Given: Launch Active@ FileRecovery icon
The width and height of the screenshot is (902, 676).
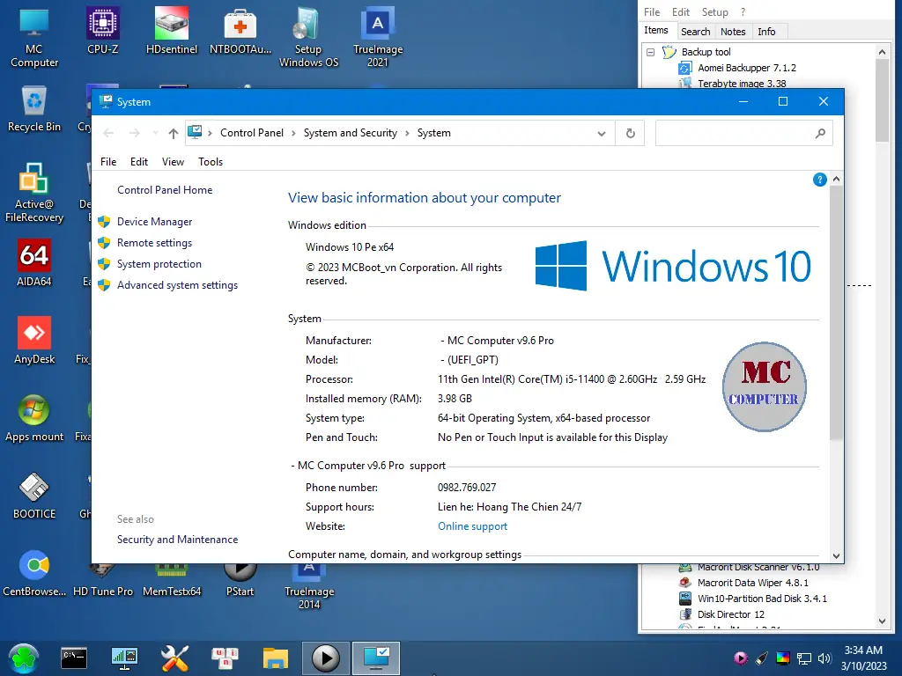Looking at the screenshot, I should tap(34, 192).
